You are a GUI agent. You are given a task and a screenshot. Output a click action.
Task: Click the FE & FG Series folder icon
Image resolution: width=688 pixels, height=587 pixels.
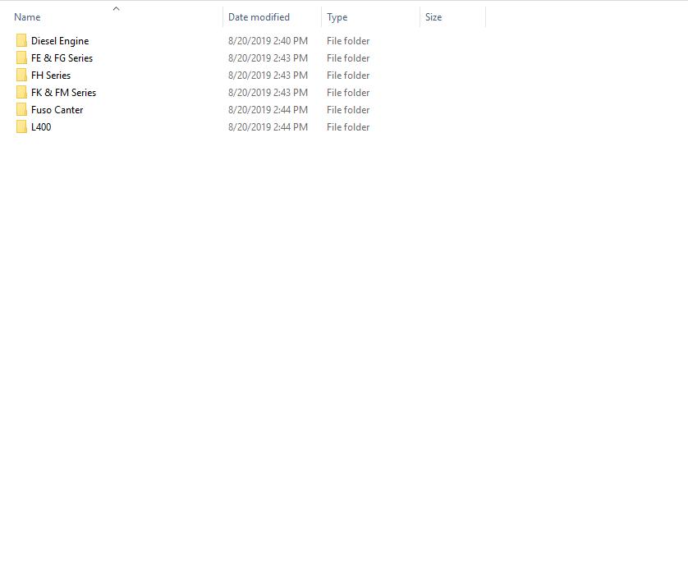tap(21, 58)
